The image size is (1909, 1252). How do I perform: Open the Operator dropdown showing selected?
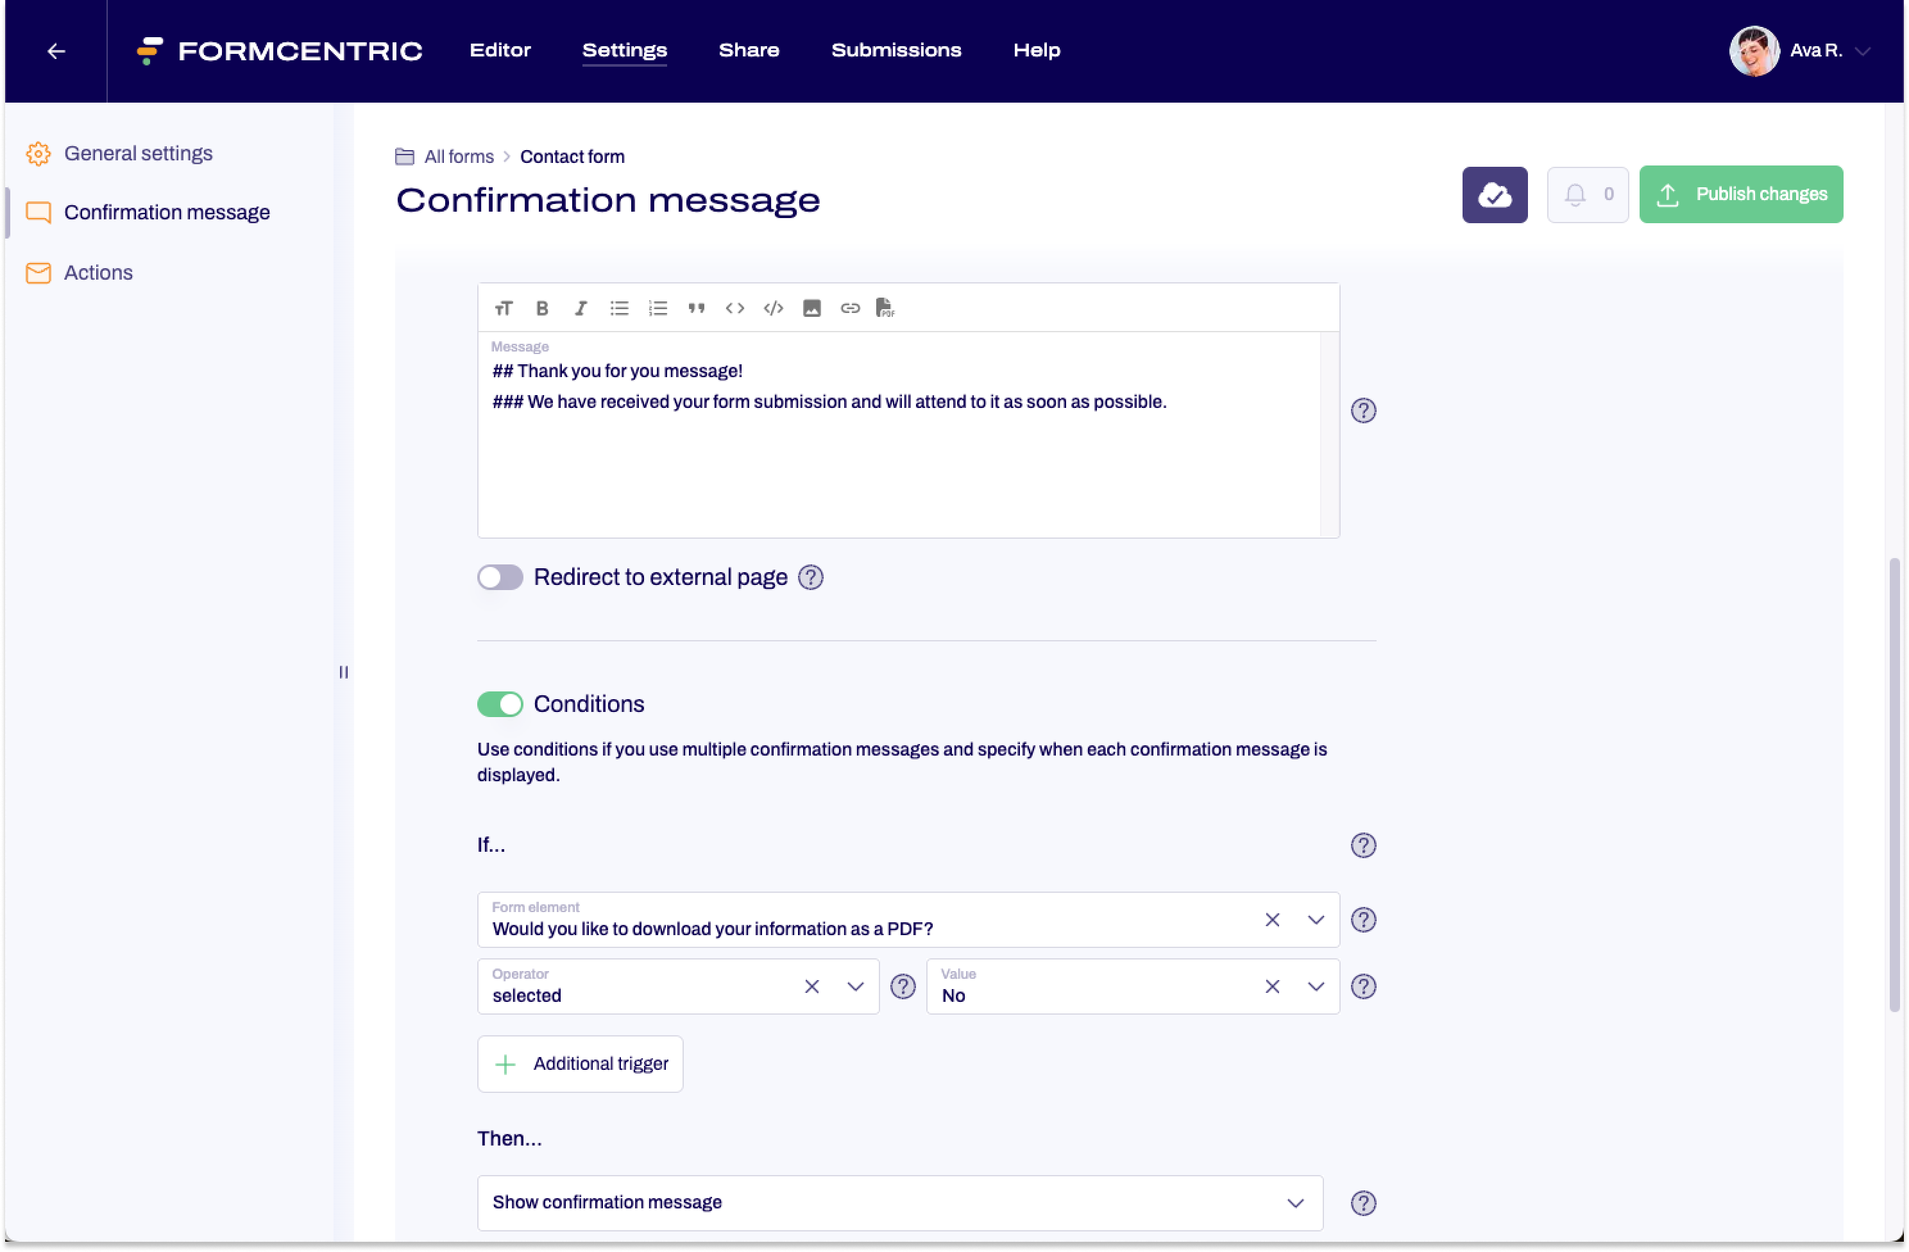tap(855, 986)
